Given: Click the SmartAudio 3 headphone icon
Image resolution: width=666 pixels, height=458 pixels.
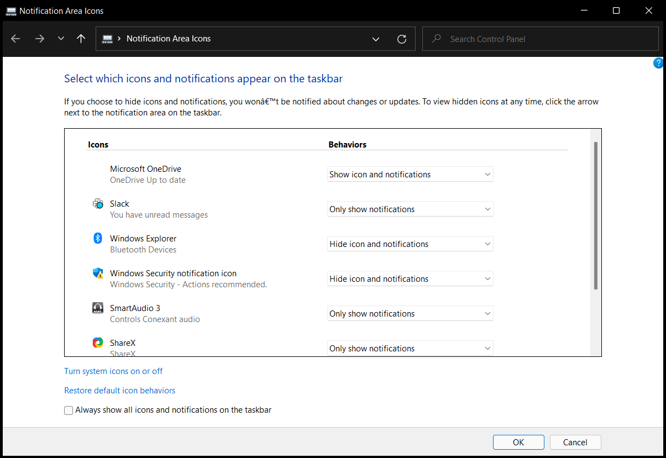Looking at the screenshot, I should tap(98, 308).
